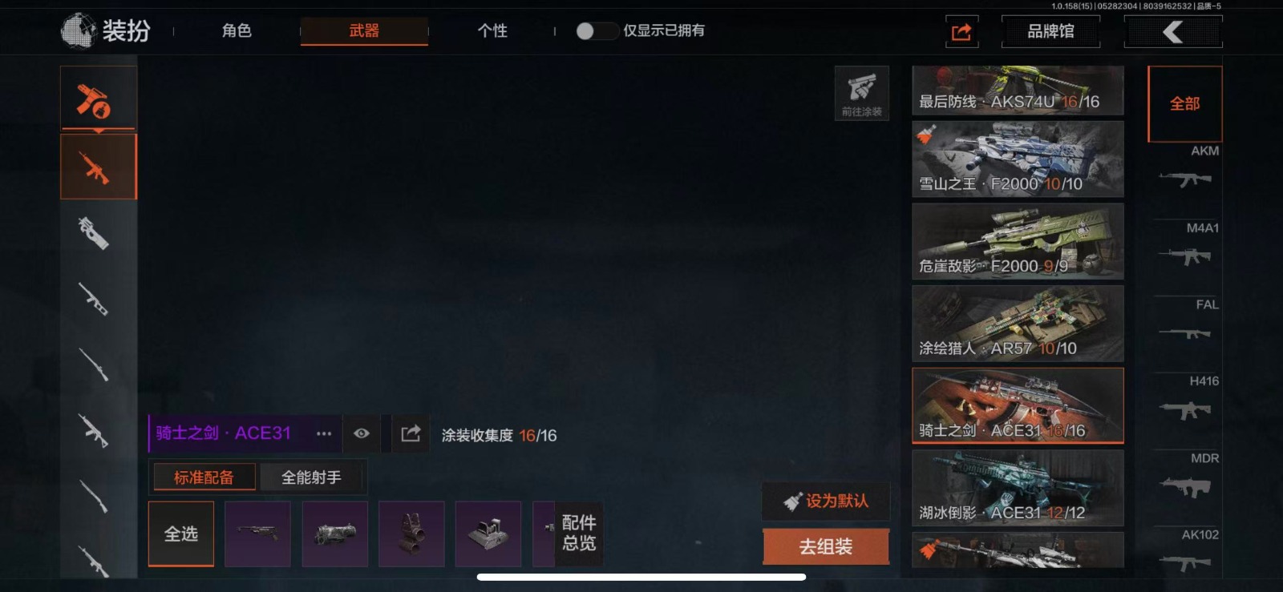Switch to the 个性 tab
Screen dimensions: 1283x592
(492, 30)
